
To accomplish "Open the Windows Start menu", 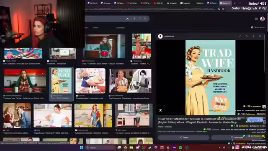I will 82,148.
